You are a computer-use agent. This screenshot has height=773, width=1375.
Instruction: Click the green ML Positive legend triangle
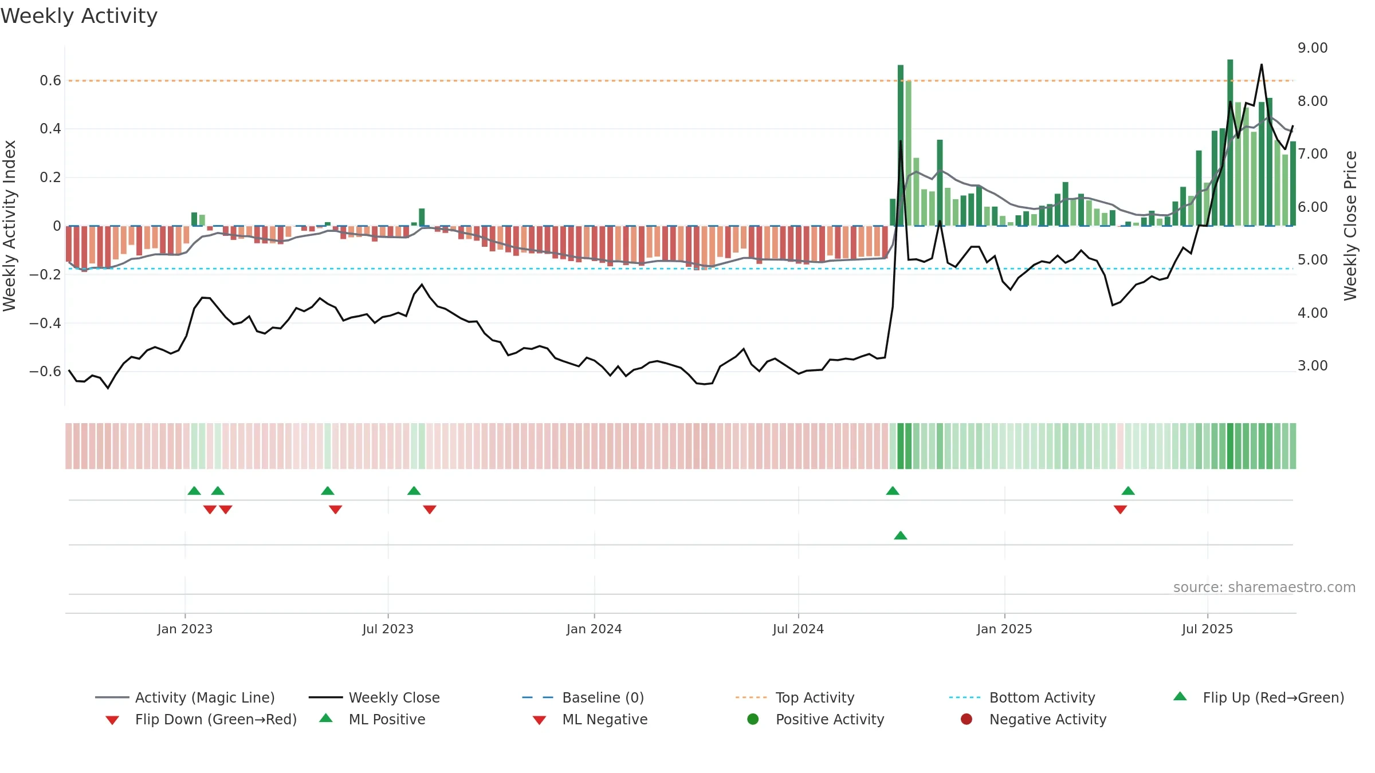click(x=326, y=718)
